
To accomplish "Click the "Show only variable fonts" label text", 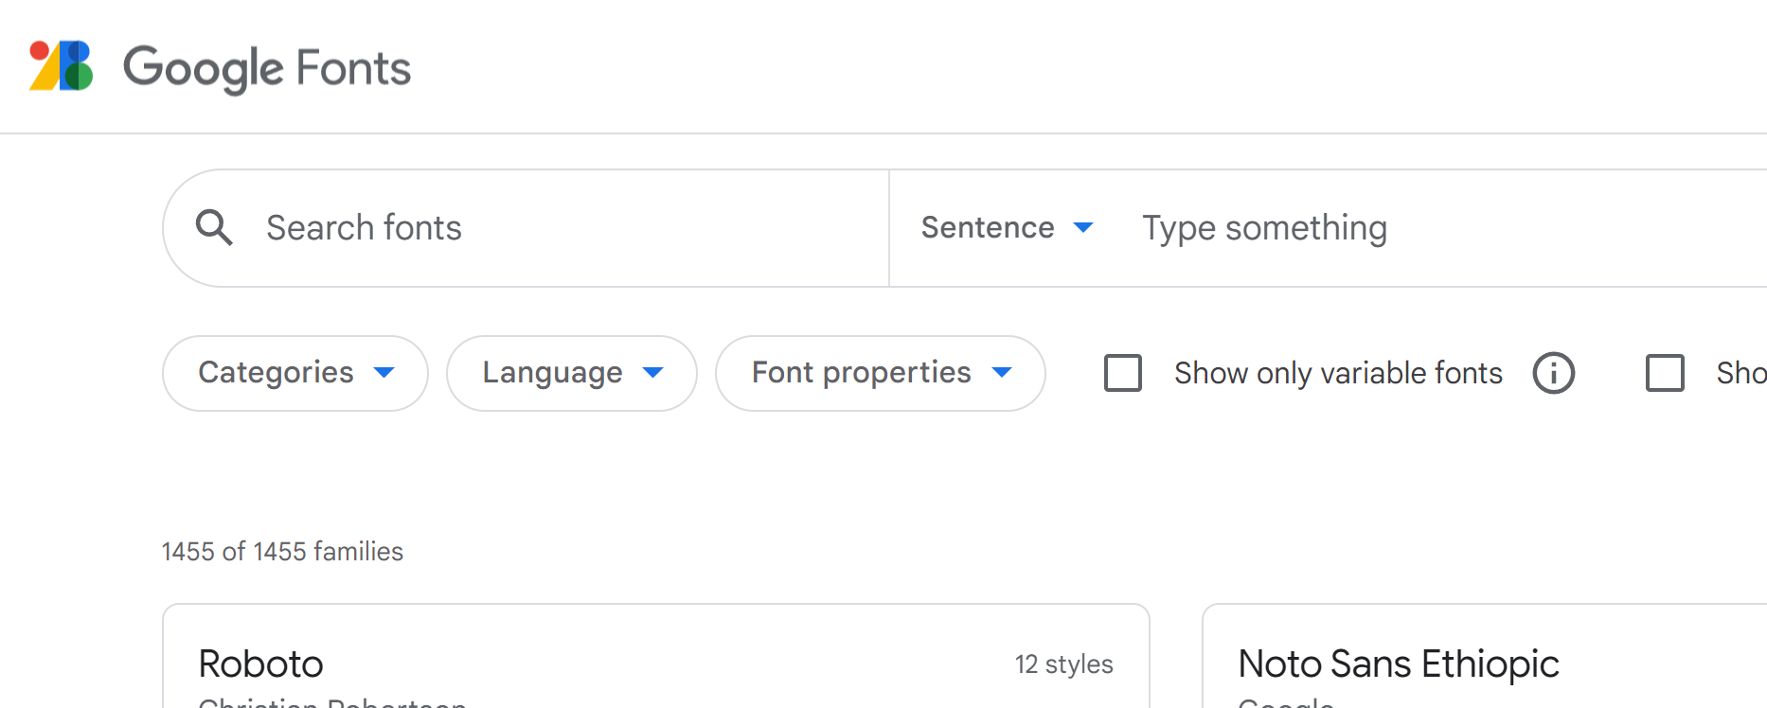I will (x=1337, y=373).
